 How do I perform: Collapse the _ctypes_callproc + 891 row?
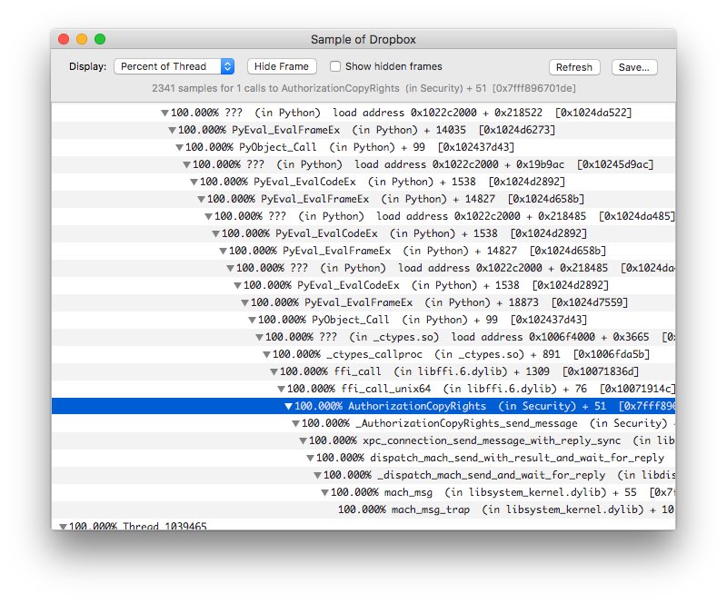266,354
